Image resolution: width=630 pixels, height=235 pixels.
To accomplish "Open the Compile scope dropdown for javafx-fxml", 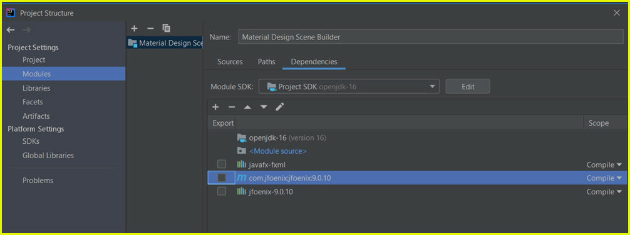I will 604,165.
